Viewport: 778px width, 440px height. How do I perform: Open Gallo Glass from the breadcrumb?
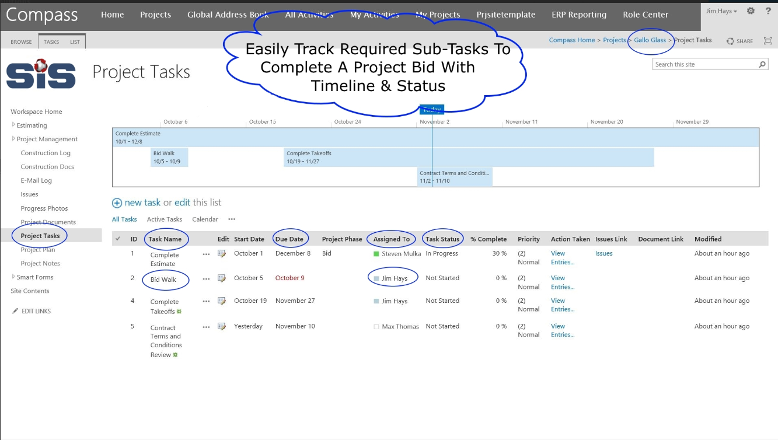(x=650, y=40)
